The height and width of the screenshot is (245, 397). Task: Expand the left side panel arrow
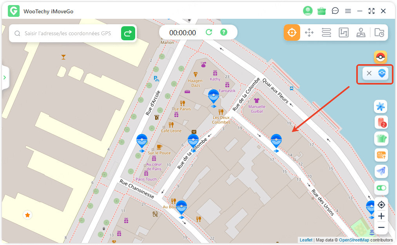click(5, 77)
